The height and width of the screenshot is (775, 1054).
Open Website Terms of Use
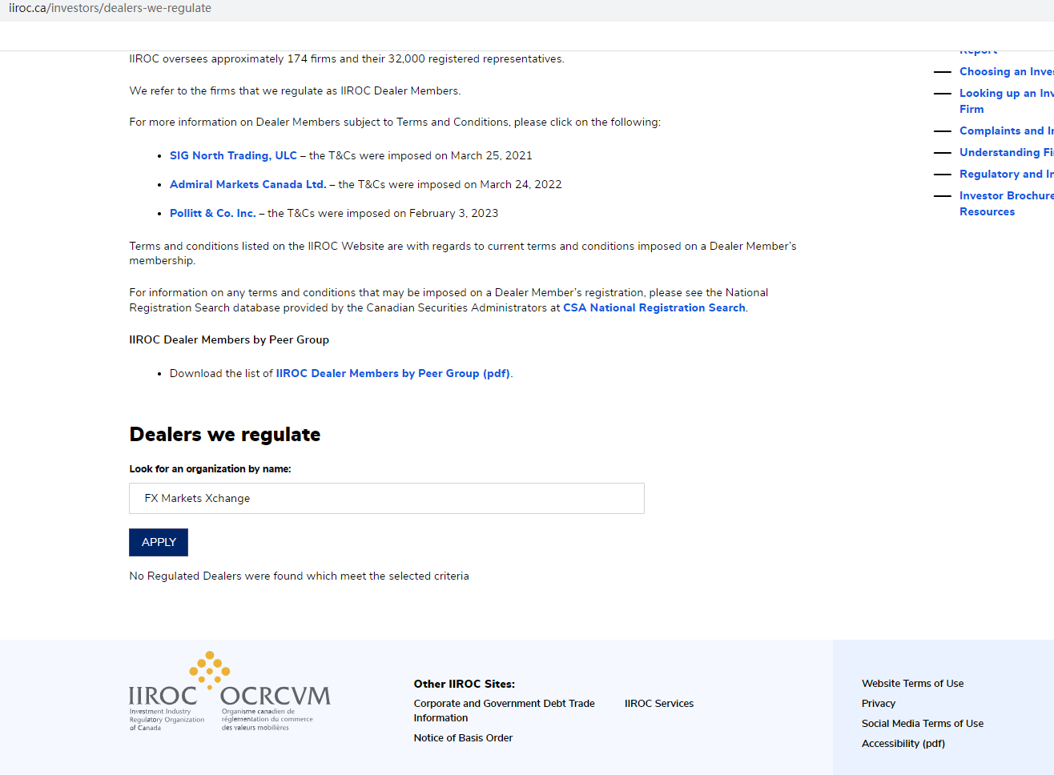[913, 684]
